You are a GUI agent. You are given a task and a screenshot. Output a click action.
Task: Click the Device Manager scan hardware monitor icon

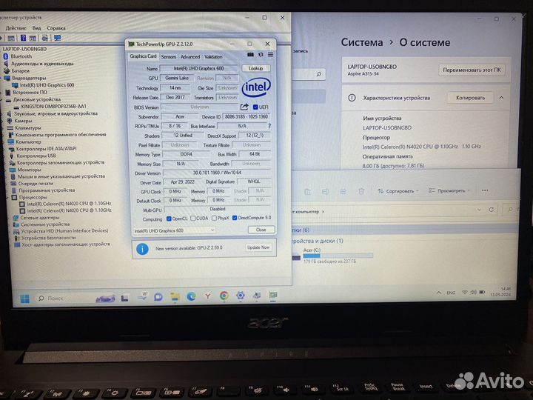coord(58,38)
